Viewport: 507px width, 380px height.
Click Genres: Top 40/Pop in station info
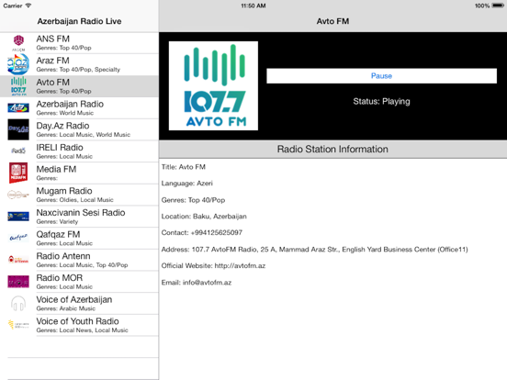(193, 200)
